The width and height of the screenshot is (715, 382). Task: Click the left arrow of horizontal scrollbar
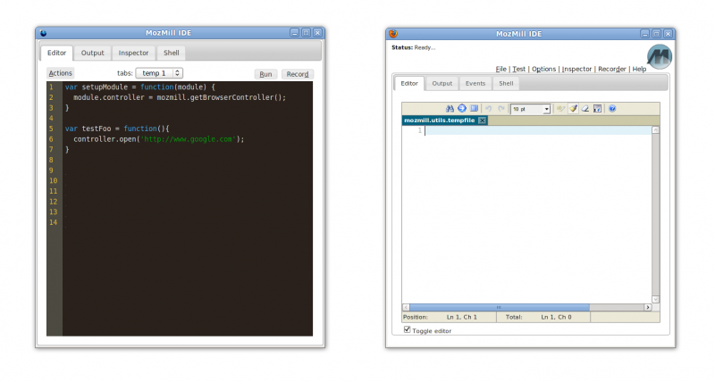[x=406, y=307]
